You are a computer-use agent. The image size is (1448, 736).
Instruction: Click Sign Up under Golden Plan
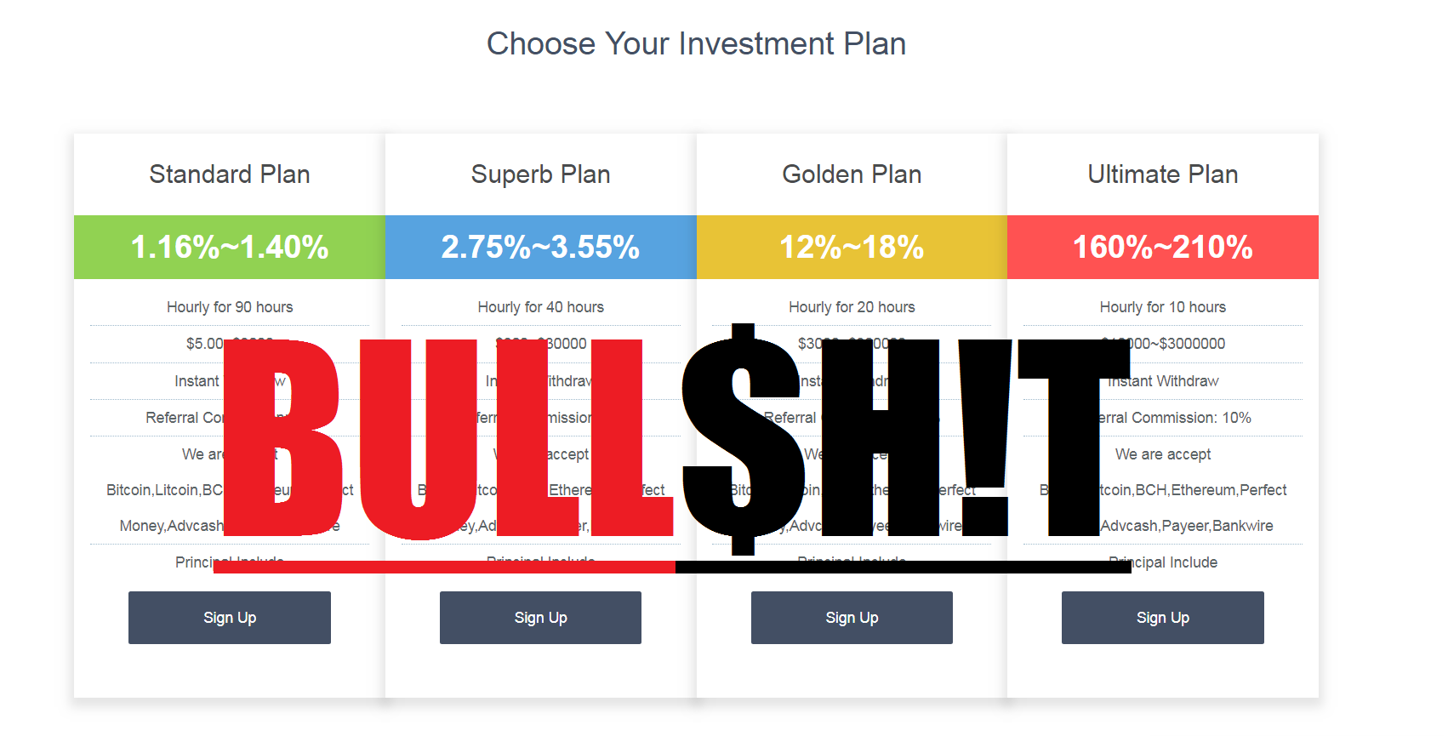852,618
